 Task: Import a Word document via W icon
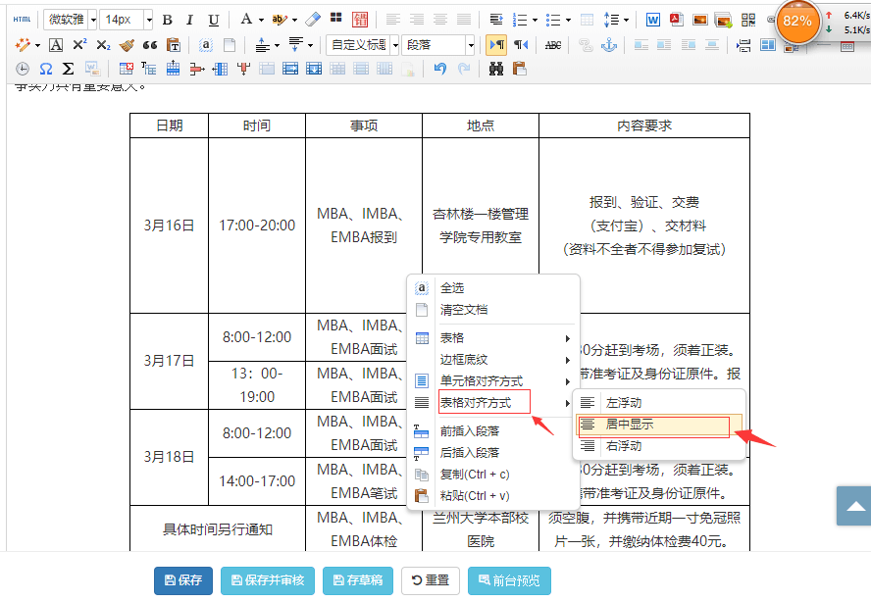(x=654, y=20)
